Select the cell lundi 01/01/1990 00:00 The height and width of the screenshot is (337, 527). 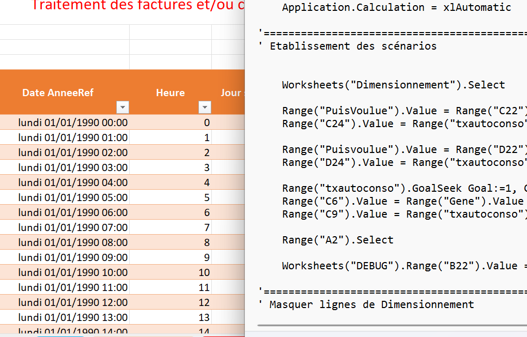coord(72,122)
